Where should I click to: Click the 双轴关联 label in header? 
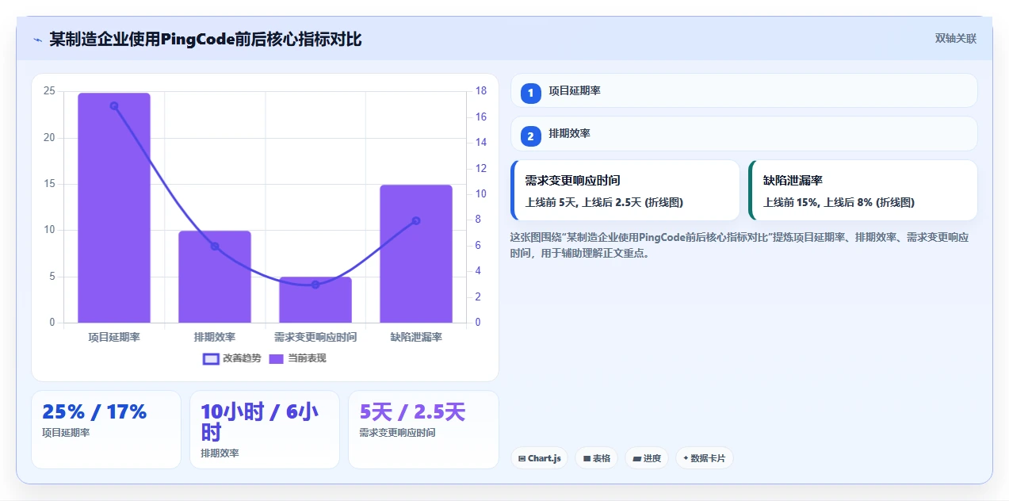click(x=955, y=39)
